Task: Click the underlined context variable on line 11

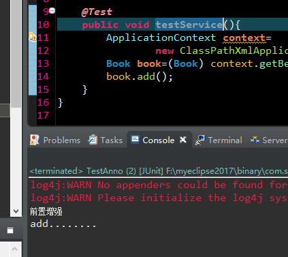Action: pyautogui.click(x=244, y=37)
